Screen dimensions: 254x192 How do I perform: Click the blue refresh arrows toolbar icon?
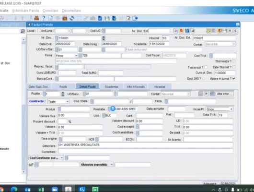(x=72, y=18)
